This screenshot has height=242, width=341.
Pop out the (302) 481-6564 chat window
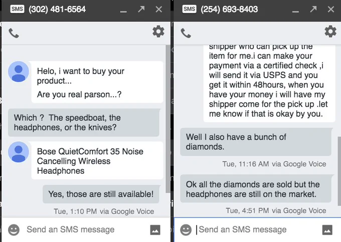[141, 9]
